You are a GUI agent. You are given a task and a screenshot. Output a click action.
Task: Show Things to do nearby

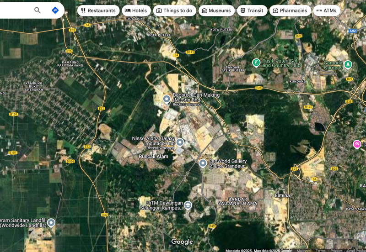pyautogui.click(x=175, y=10)
